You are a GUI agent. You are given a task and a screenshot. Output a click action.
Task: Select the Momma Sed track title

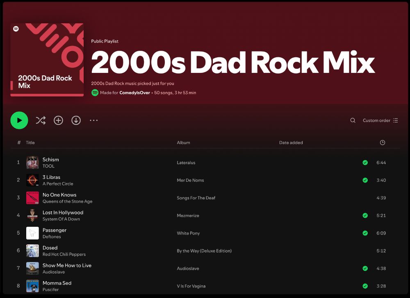coord(57,283)
